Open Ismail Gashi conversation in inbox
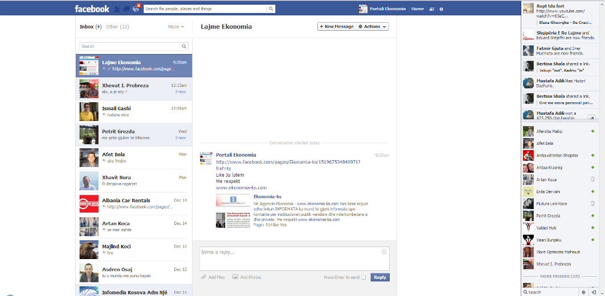605x296 pixels. [134, 111]
